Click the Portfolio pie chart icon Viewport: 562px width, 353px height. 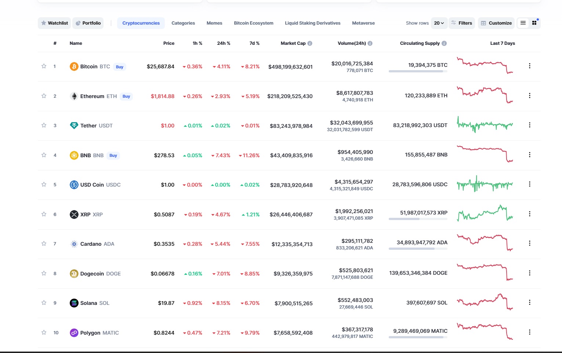click(78, 23)
